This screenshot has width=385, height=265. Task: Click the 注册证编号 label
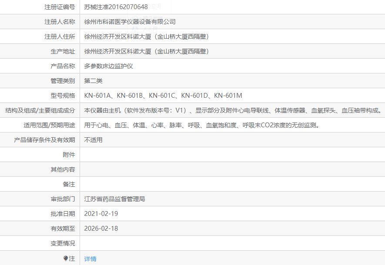click(60, 7)
